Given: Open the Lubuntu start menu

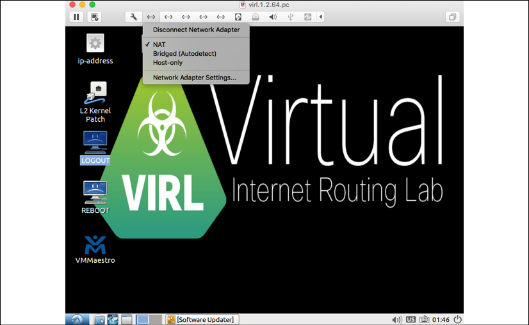Looking at the screenshot, I should [77, 319].
